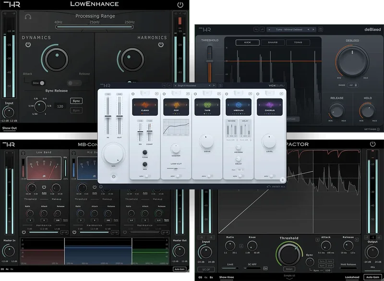Click the Low-Cut slider in Pop module
This screenshot has width=384, height=281.
[x=176, y=169]
